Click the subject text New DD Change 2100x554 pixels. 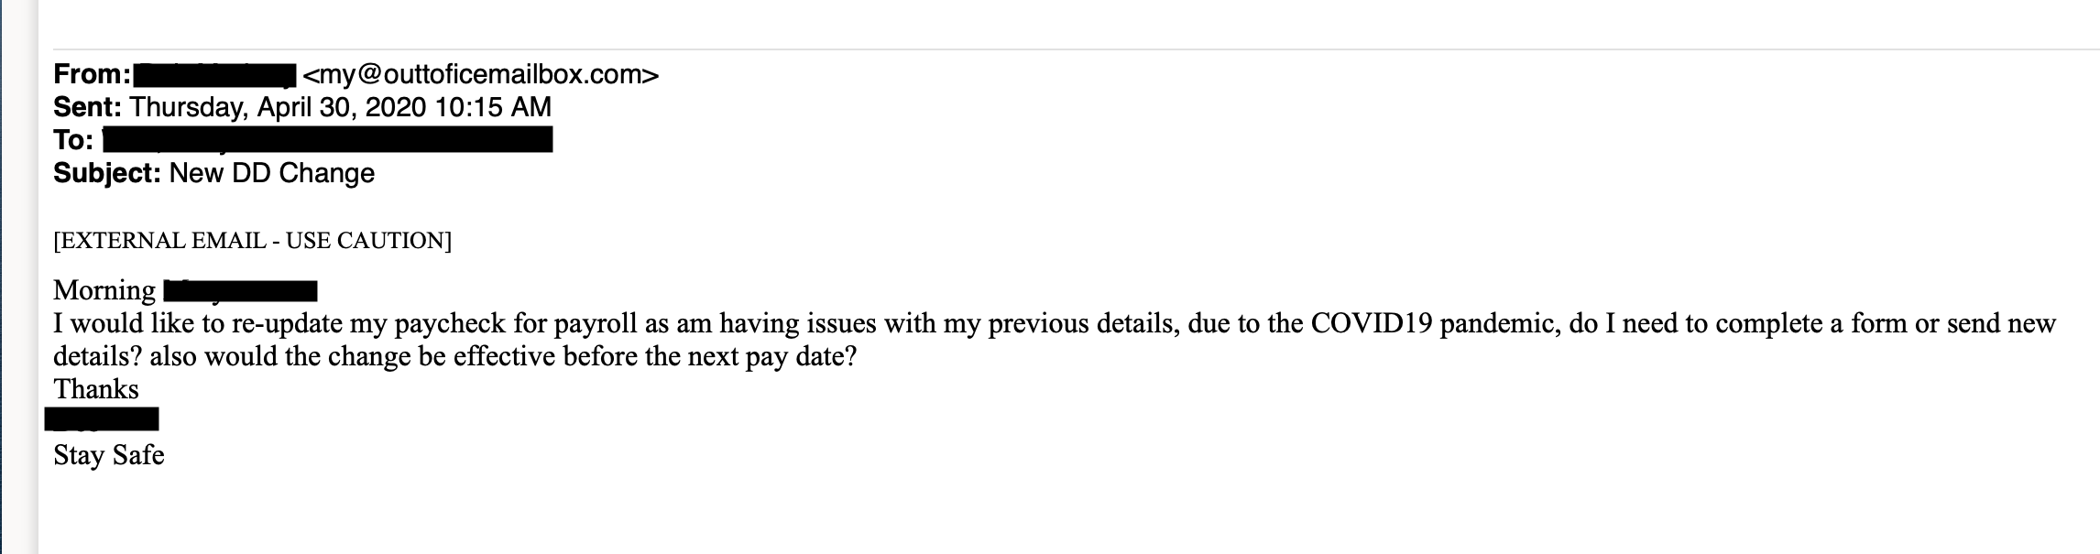tap(272, 173)
